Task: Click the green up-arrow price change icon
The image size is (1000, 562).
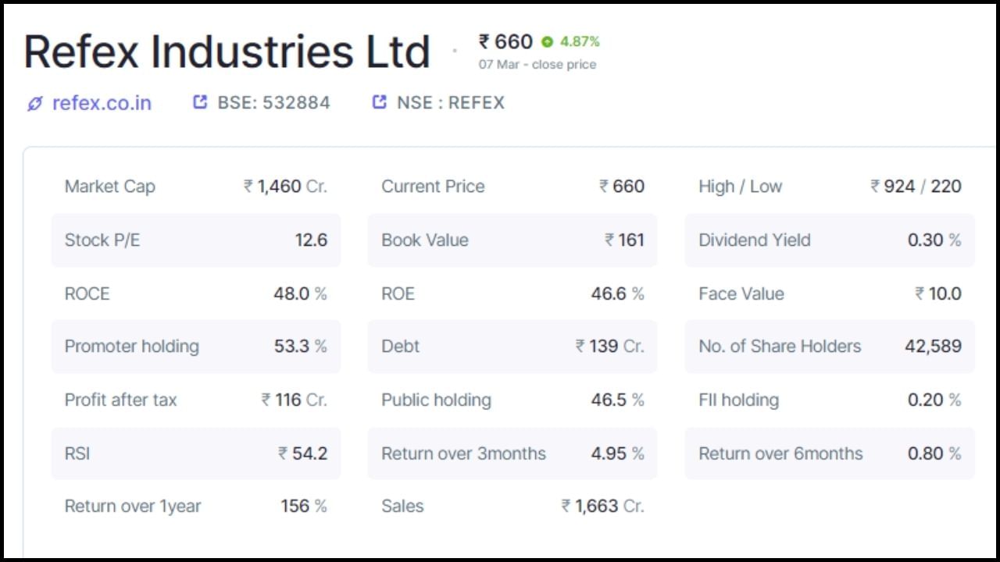Action: [547, 42]
